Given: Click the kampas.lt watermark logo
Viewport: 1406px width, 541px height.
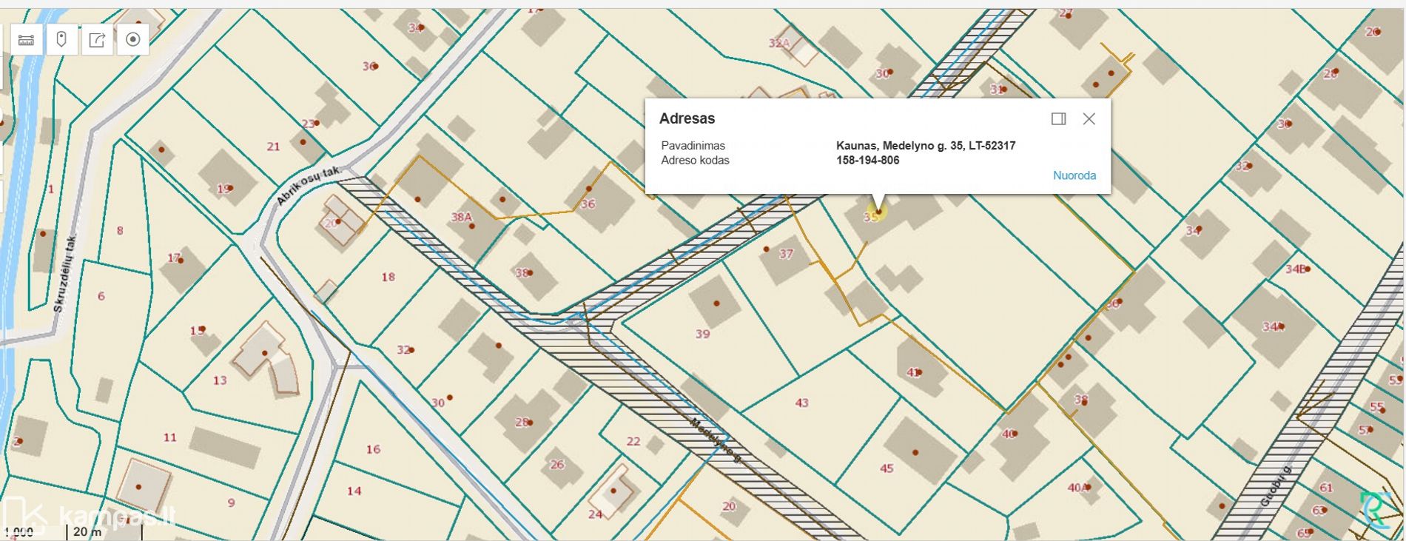Looking at the screenshot, I should pyautogui.click(x=89, y=516).
